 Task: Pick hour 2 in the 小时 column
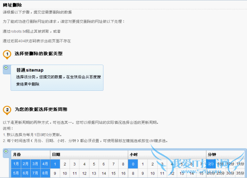click(152, 164)
